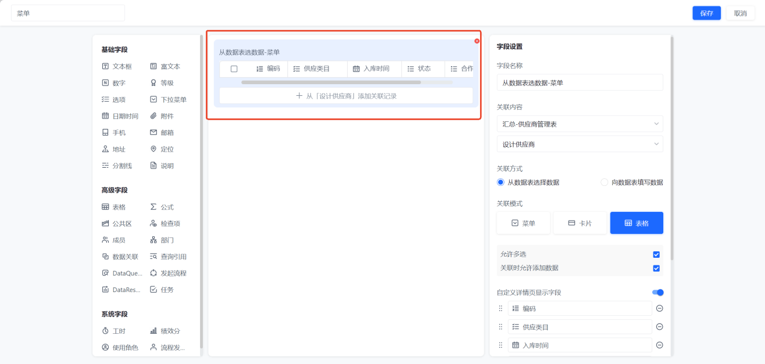The image size is (765, 364).
Task: Add the 表格 table advanced field
Action: point(114,207)
